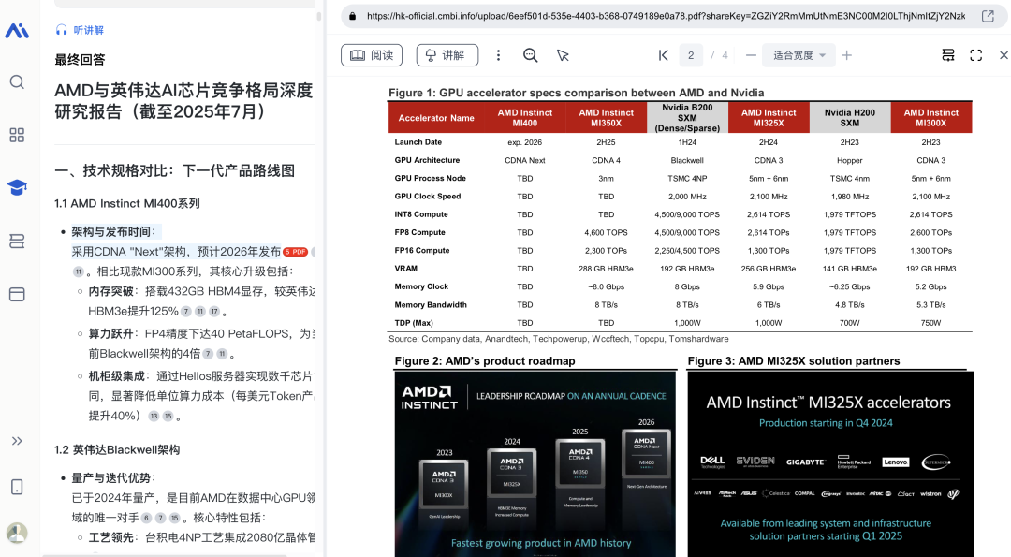The image size is (1011, 557).
Task: Click the bold term 工艺领先
Action: point(110,537)
